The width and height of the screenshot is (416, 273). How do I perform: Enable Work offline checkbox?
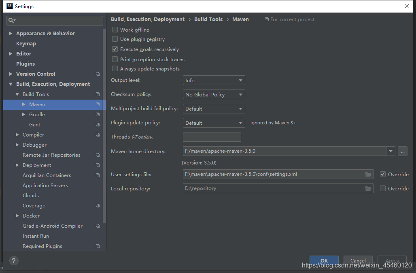[x=115, y=30]
